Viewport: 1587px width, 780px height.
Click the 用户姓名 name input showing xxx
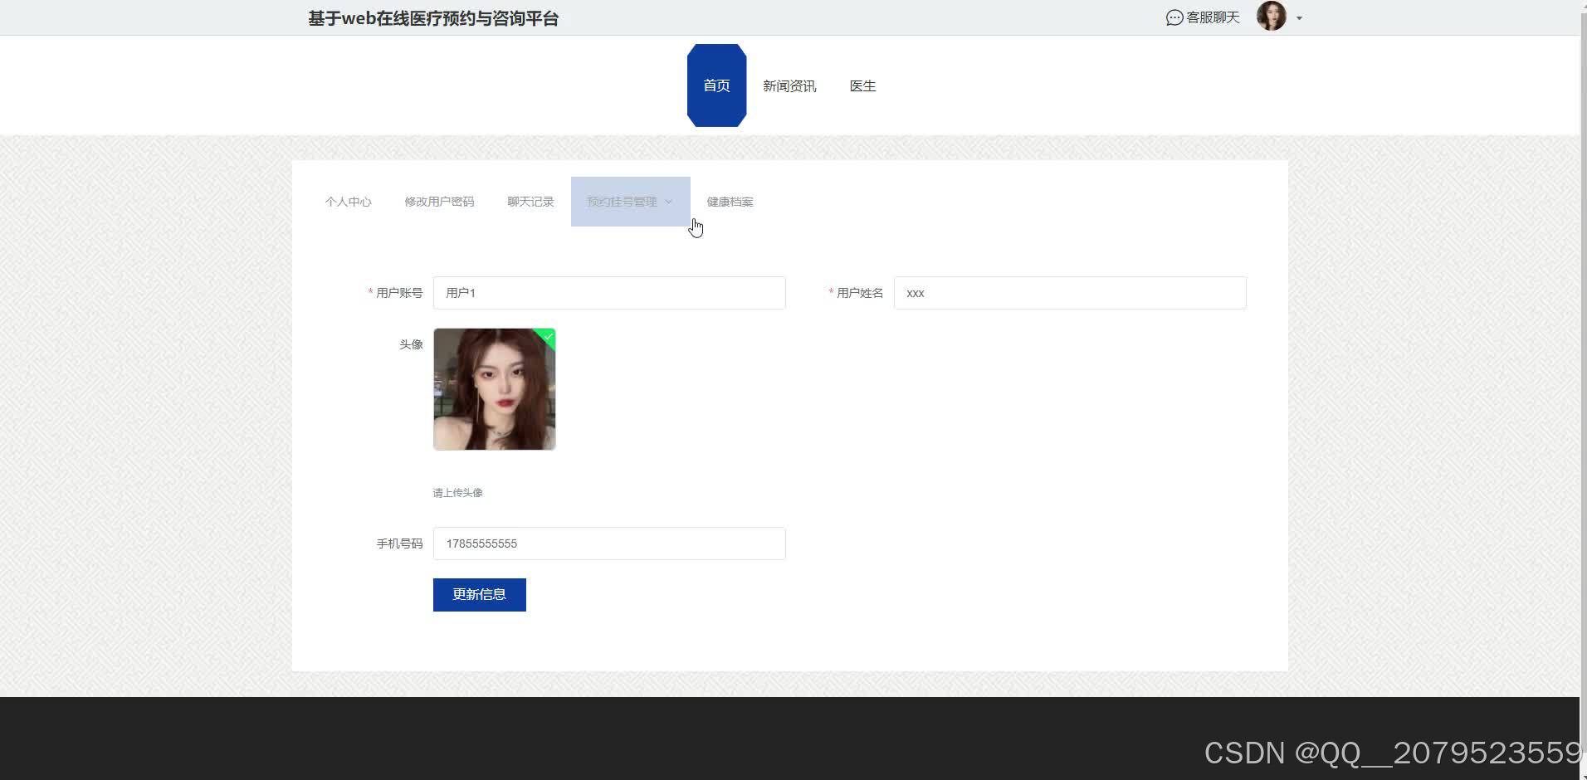coord(1069,292)
